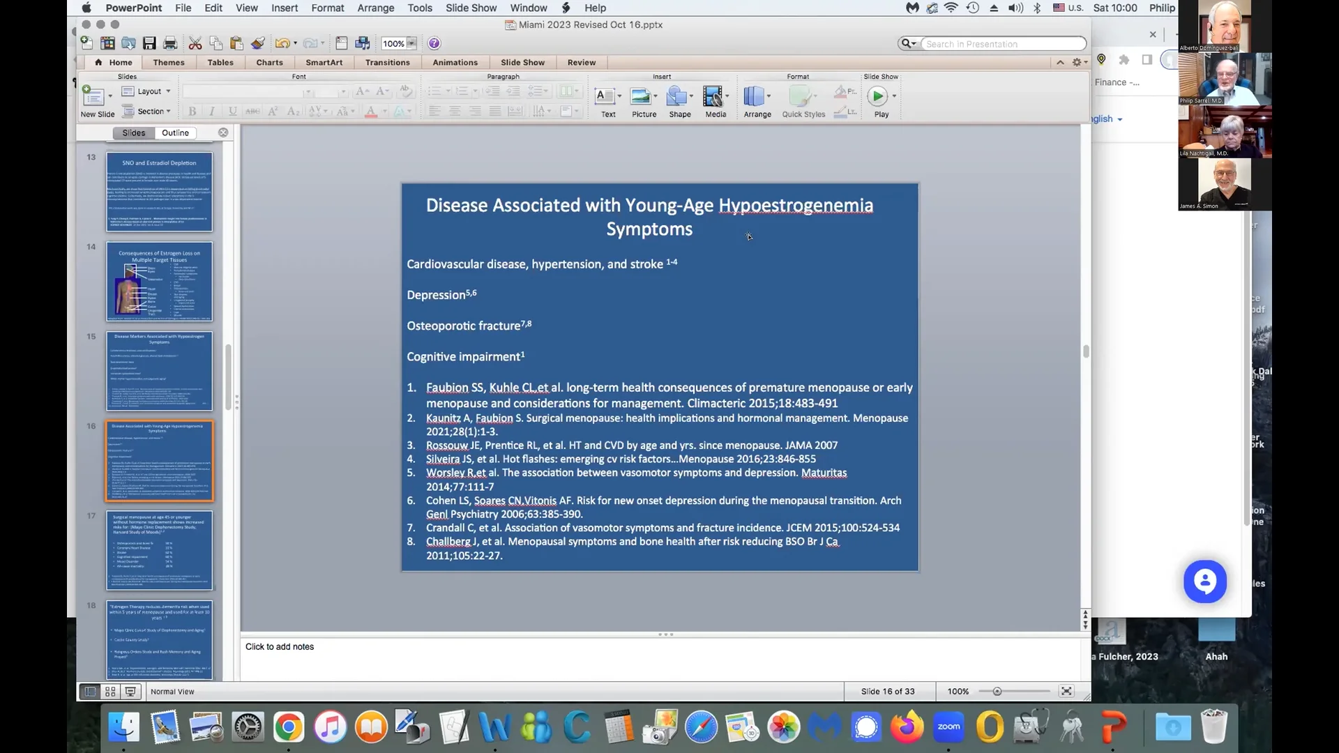Click the Search in Presentation field
The height and width of the screenshot is (753, 1339).
pyautogui.click(x=1003, y=43)
